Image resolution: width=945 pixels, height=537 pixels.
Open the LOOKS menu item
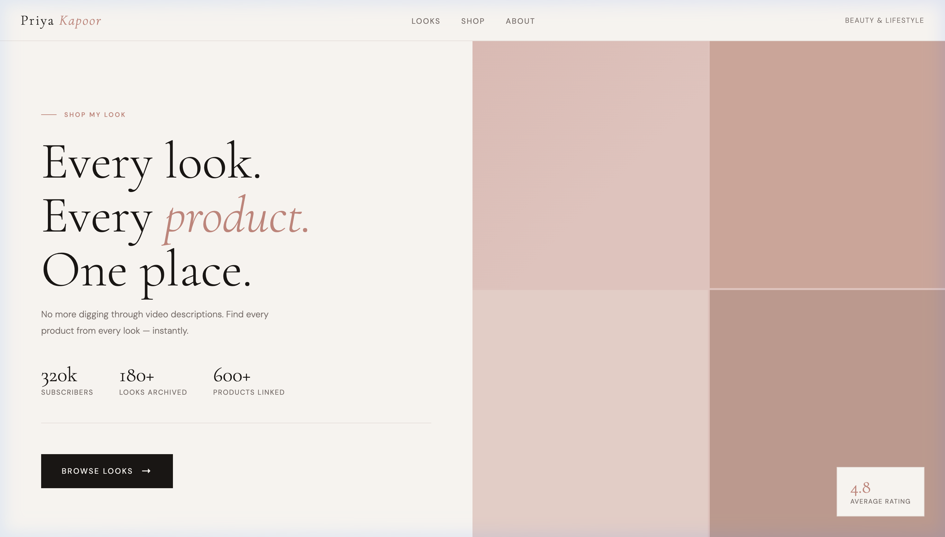pyautogui.click(x=426, y=21)
